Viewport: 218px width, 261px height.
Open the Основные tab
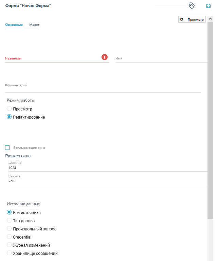point(14,25)
